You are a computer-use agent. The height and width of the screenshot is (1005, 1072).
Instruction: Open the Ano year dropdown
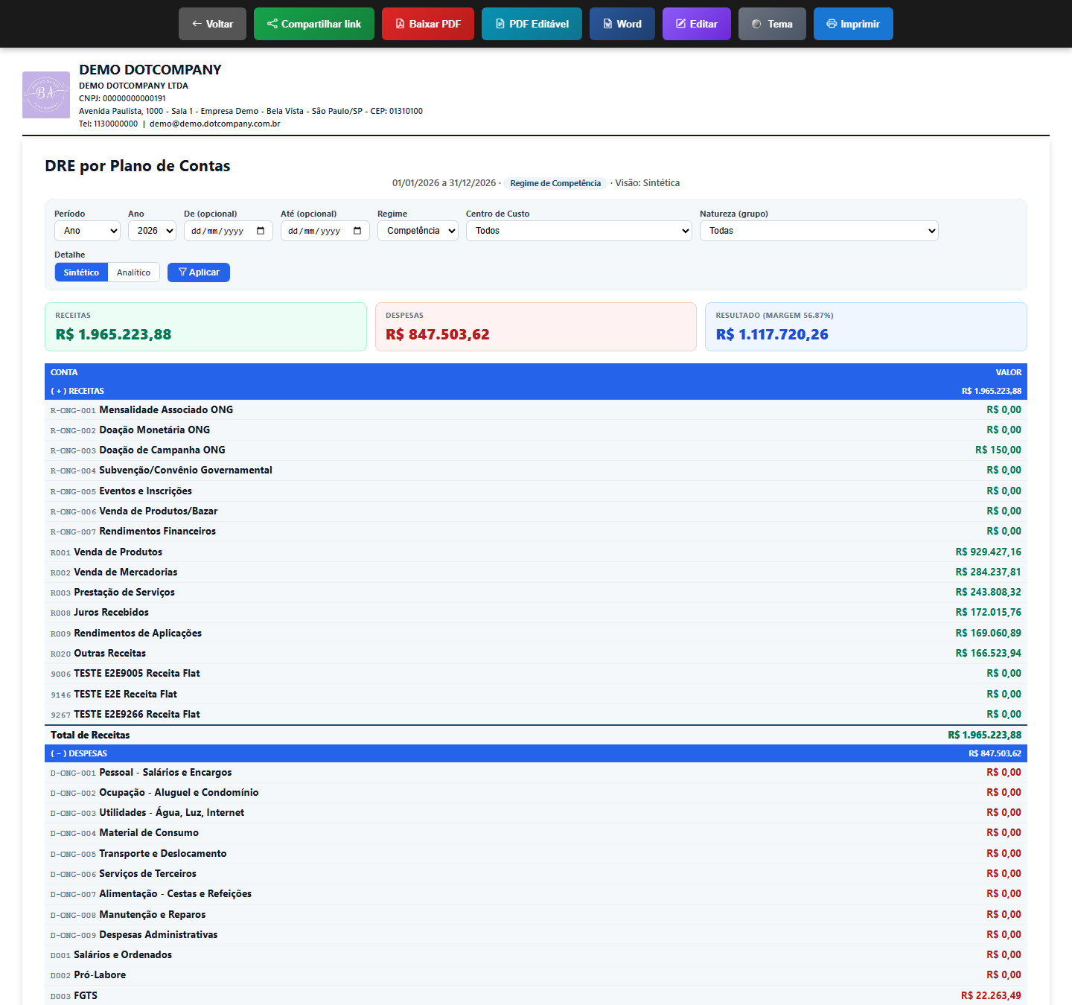point(152,231)
